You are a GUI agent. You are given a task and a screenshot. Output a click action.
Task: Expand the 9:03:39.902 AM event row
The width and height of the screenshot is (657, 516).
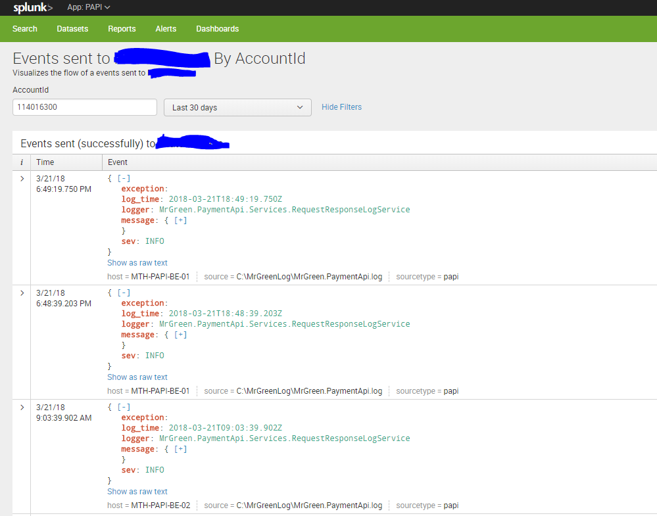click(x=22, y=408)
